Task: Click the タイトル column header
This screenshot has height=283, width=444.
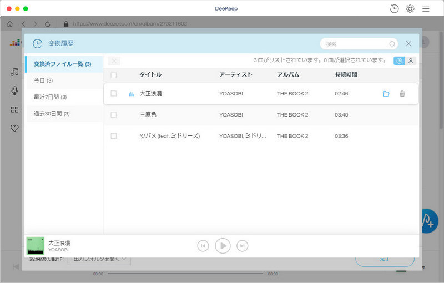Action: 150,75
